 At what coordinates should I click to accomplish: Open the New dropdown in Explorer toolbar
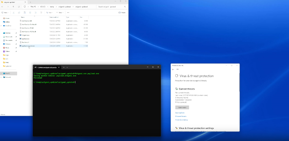tap(5, 13)
